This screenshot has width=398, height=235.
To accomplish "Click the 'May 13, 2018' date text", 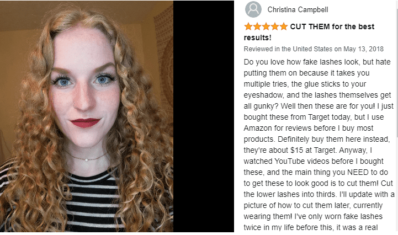I will [363, 49].
